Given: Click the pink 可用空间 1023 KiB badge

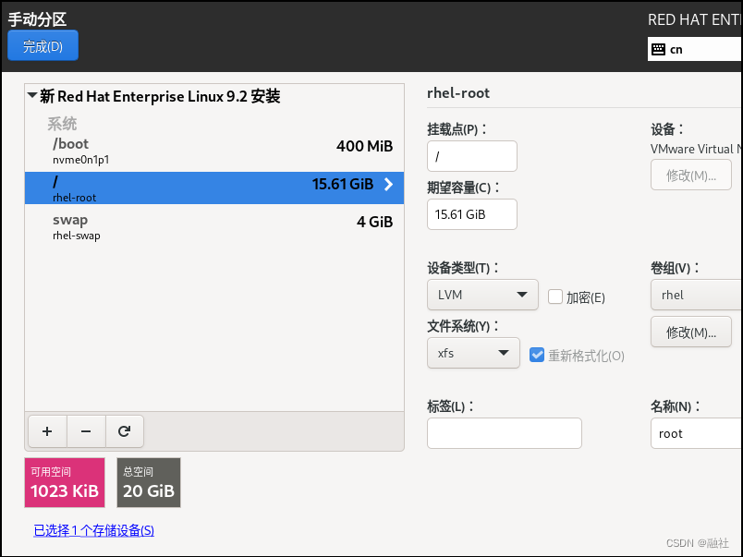Looking at the screenshot, I should (64, 482).
